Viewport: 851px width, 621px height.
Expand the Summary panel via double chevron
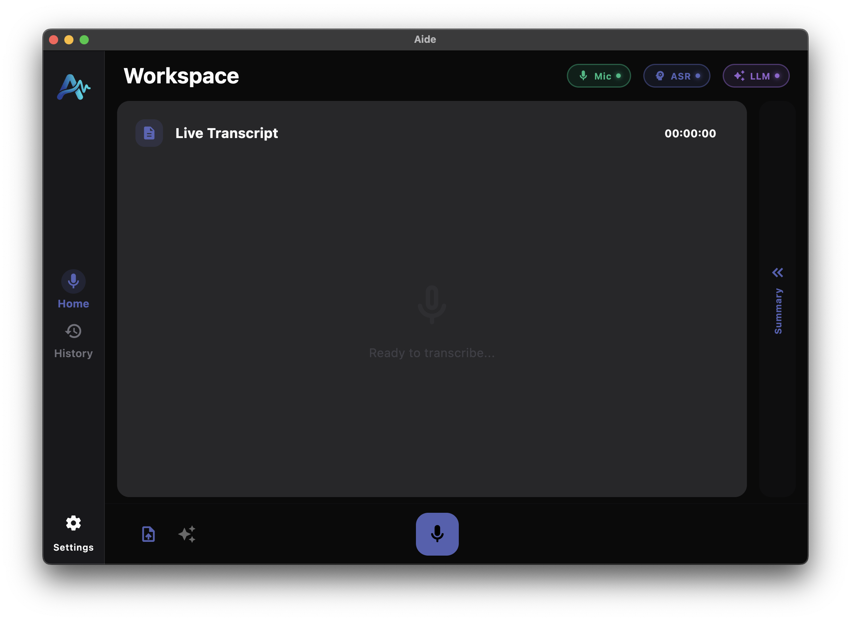pyautogui.click(x=778, y=273)
